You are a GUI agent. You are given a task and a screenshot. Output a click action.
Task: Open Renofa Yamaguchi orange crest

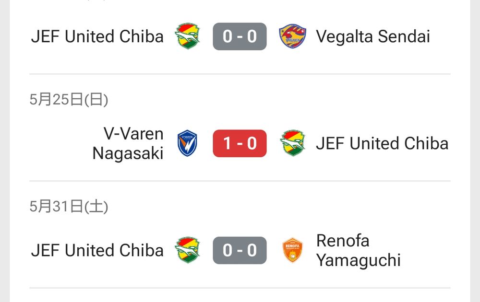(293, 250)
